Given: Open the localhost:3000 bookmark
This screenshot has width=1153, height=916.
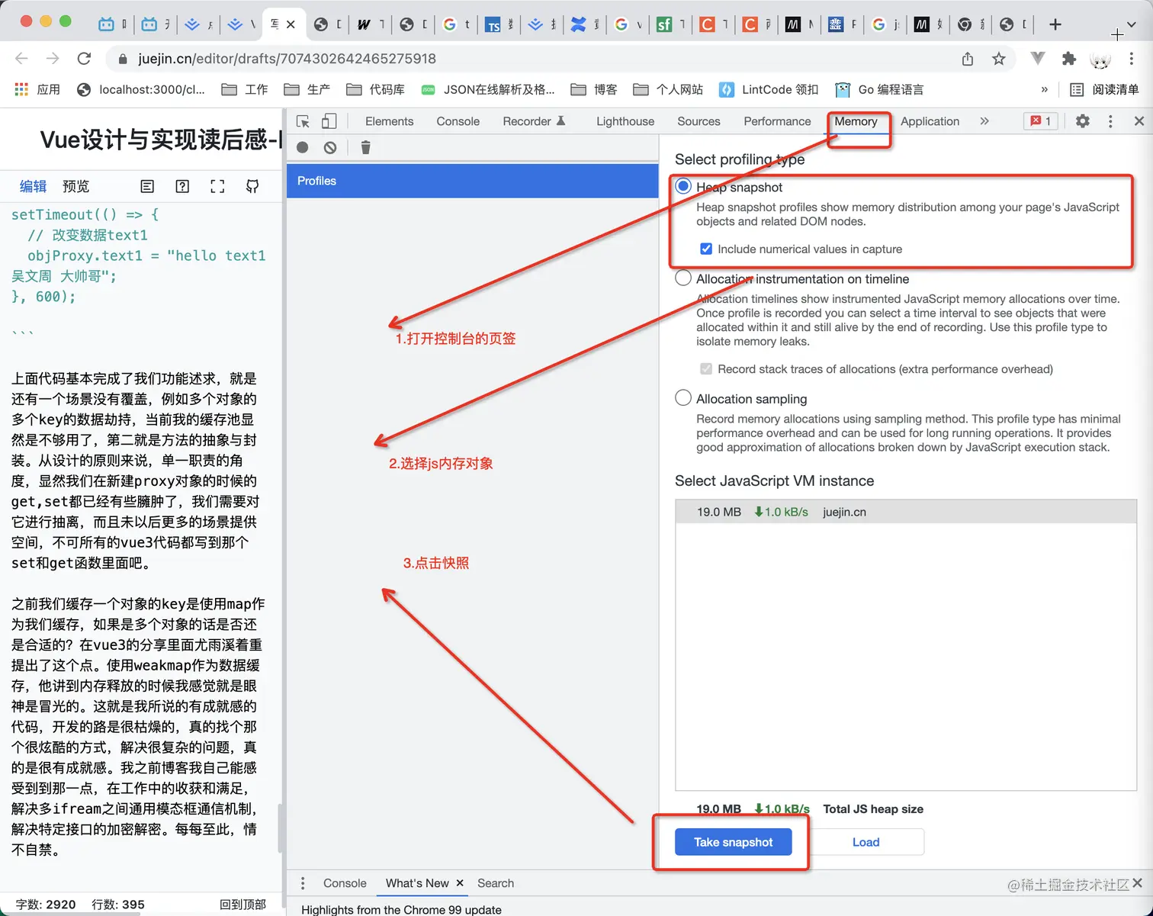Looking at the screenshot, I should click(141, 89).
